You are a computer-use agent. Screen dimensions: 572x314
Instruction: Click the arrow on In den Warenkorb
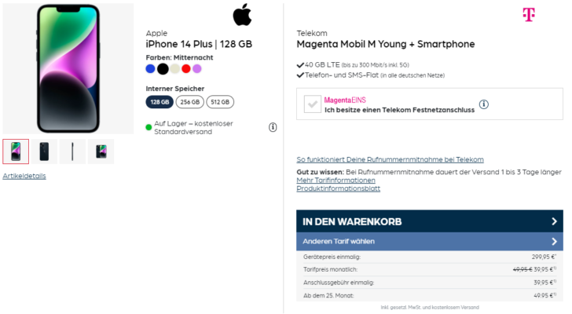point(554,221)
